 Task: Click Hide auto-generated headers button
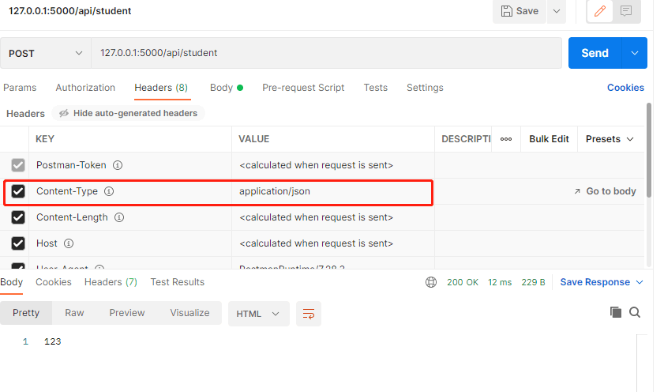coord(129,113)
